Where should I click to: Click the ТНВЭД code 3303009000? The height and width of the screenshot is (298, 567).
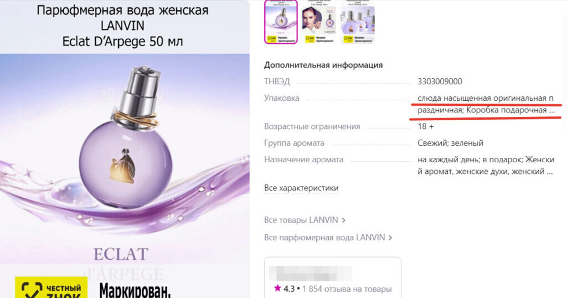point(440,81)
